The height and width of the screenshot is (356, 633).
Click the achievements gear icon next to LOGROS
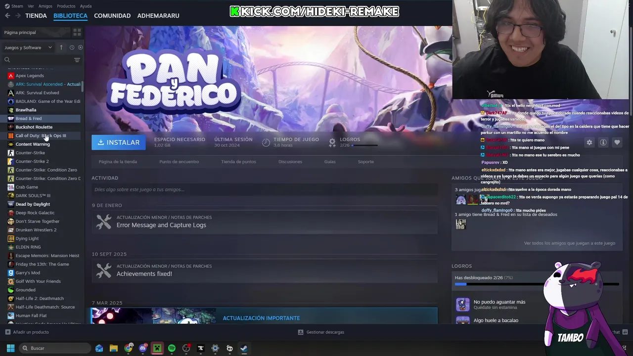(332, 142)
